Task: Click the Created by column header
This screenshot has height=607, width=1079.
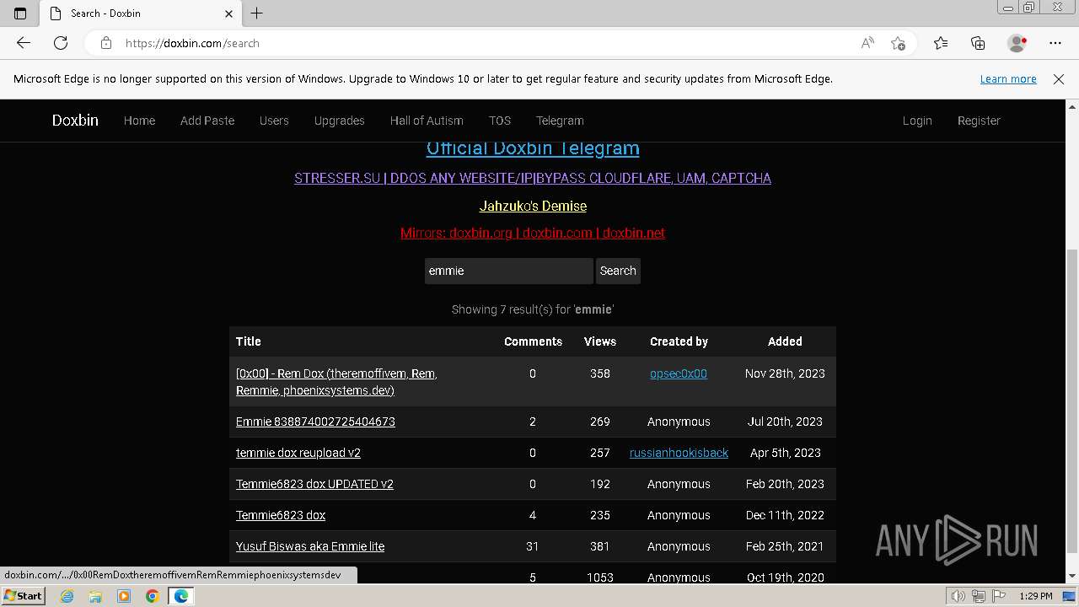Action: (x=679, y=341)
